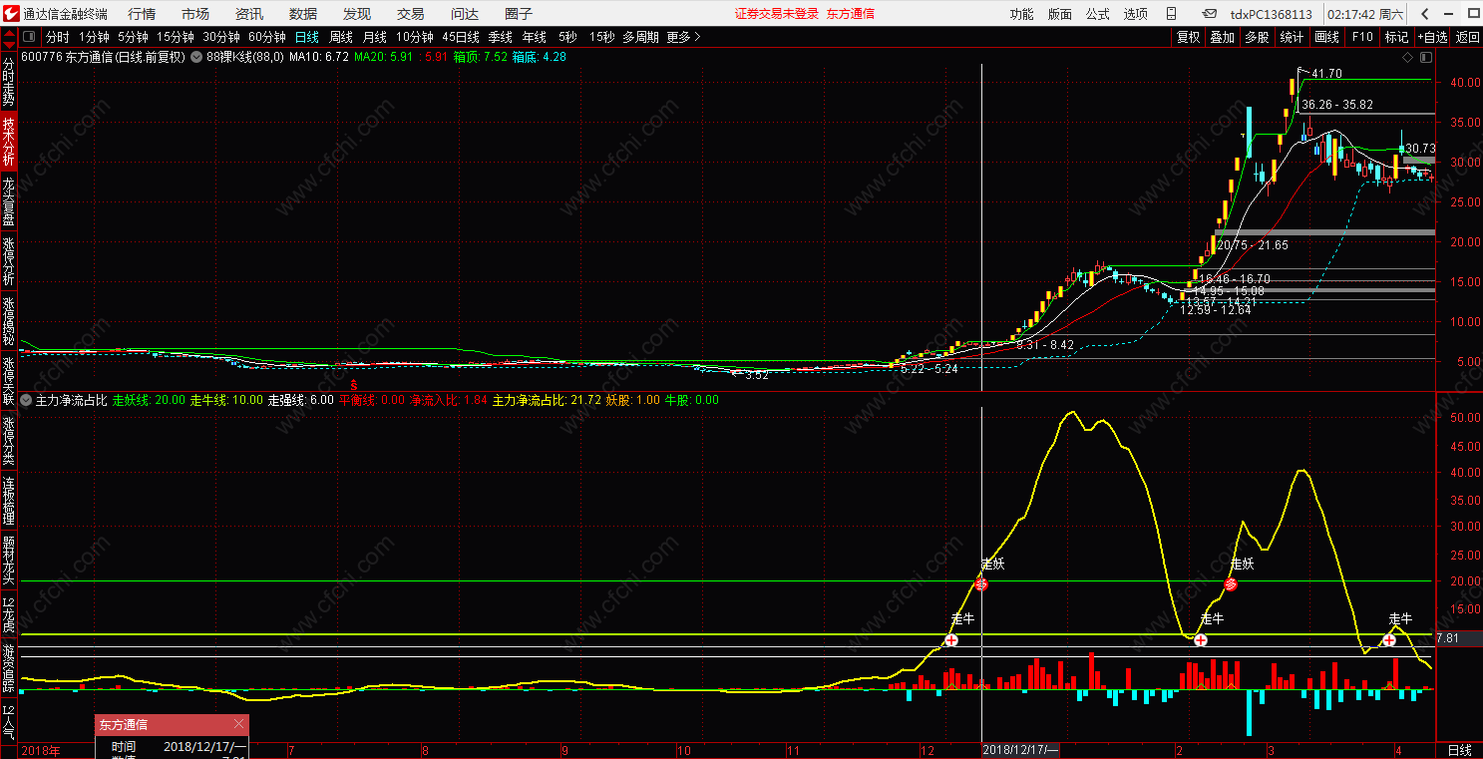
Task: Click the 通达信 application logo icon
Action: [10, 13]
